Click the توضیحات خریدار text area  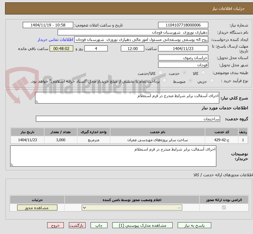[x=113, y=156]
